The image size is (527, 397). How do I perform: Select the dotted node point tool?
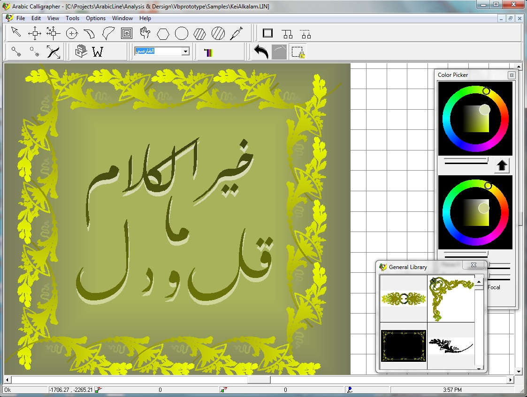coord(34,52)
